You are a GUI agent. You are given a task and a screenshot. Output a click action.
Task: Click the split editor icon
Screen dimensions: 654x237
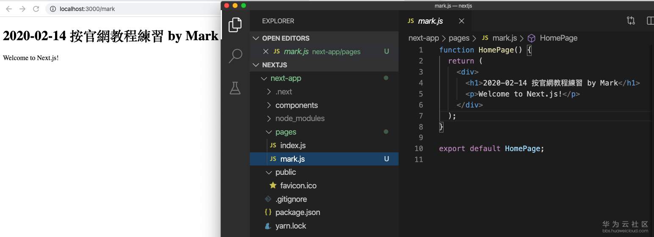650,21
